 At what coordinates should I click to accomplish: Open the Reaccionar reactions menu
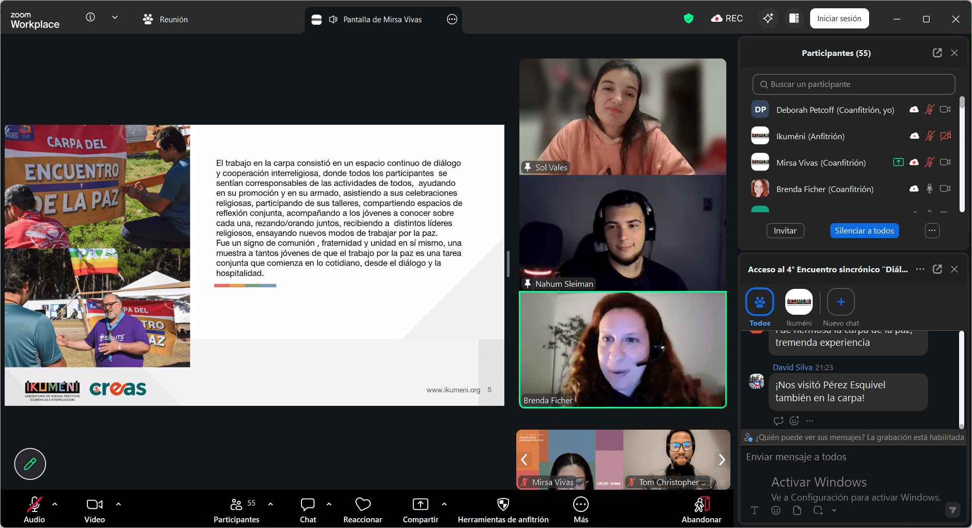(x=363, y=509)
